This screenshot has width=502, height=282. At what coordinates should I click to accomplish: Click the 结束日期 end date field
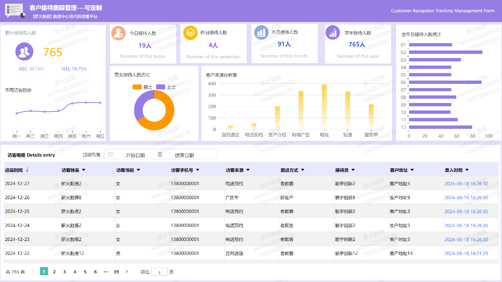pos(184,155)
